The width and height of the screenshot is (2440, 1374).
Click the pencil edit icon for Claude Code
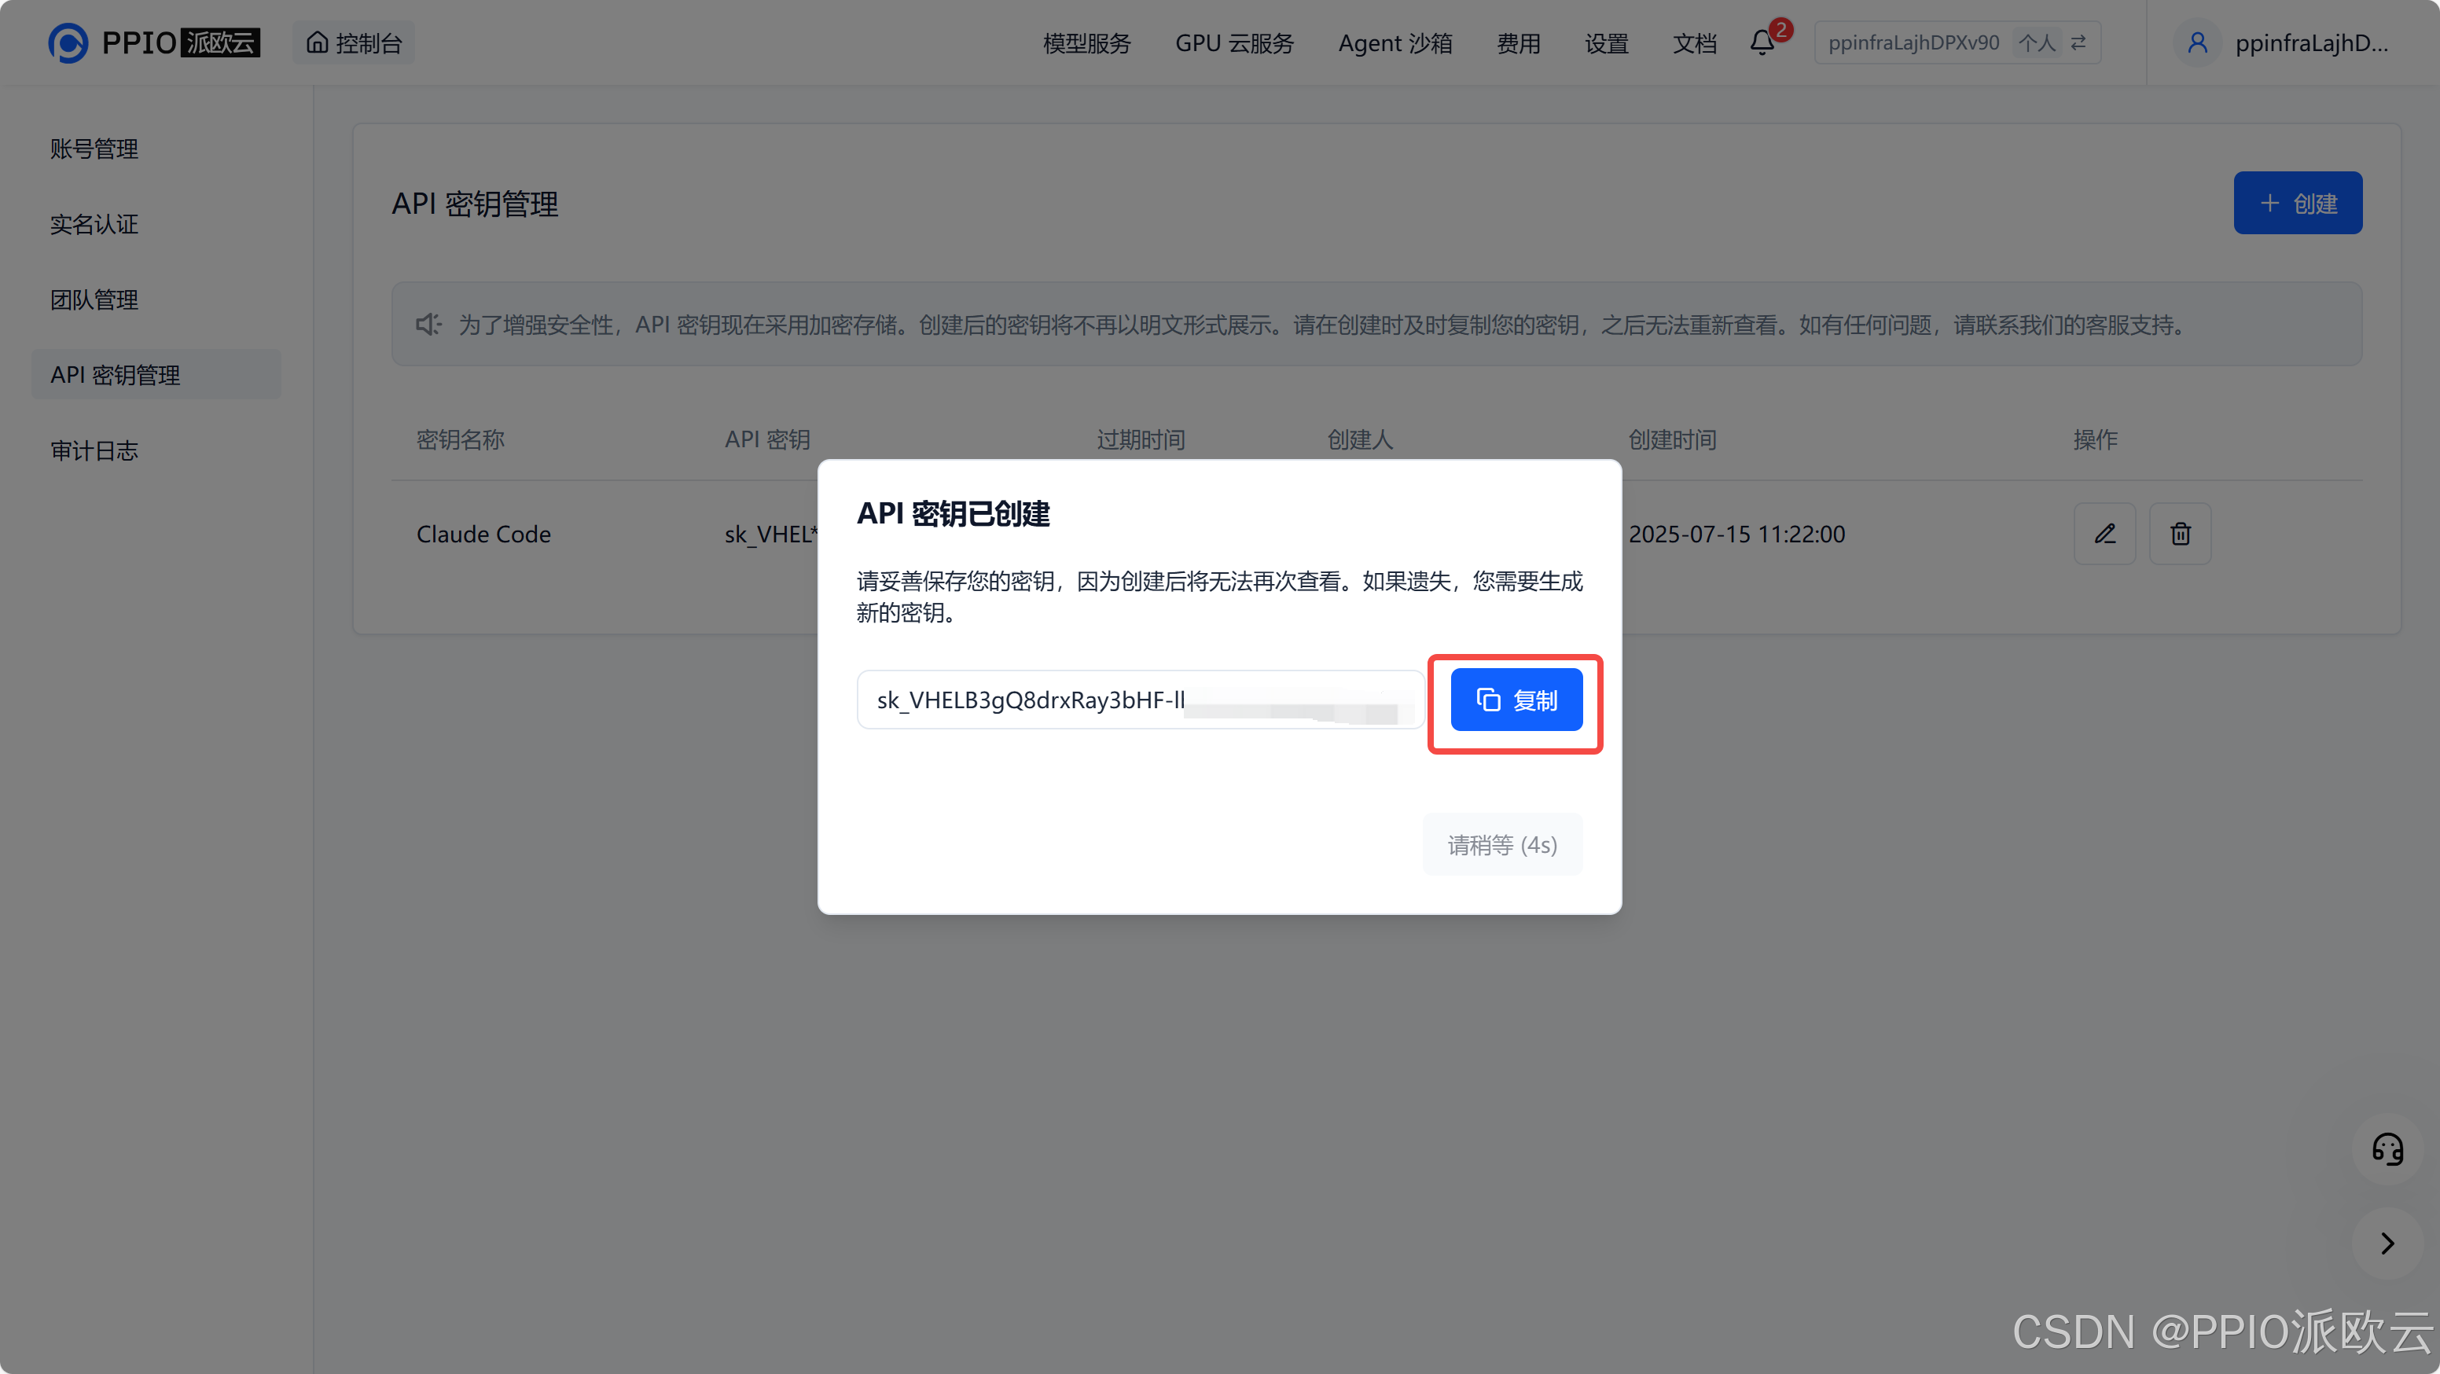coord(2104,534)
